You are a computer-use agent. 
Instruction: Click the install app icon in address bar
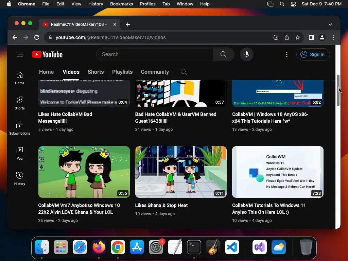click(276, 37)
